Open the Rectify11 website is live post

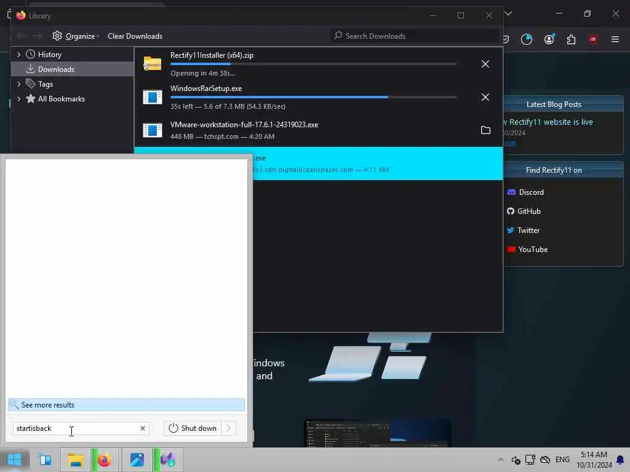click(549, 122)
